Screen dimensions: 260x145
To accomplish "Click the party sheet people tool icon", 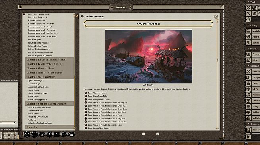I will (x=254, y=8).
